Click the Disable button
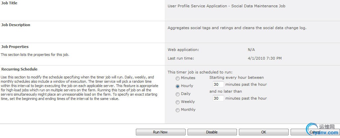Viewport: 340px width, 138px height. point(212,132)
